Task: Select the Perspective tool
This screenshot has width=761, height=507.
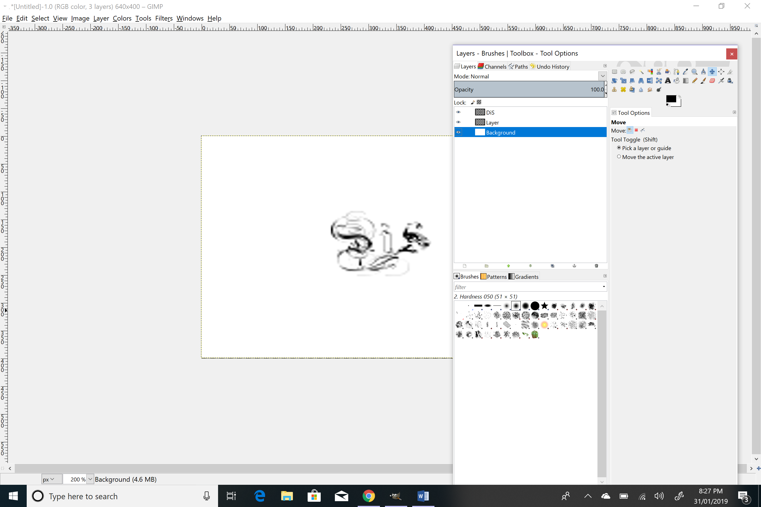Action: point(641,81)
